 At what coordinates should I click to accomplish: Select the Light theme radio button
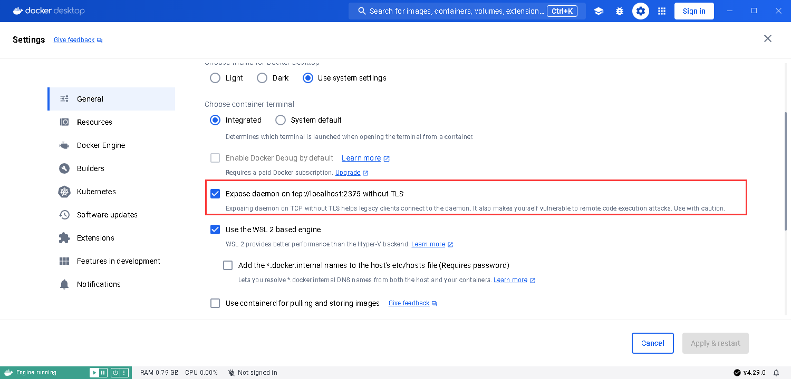tap(215, 78)
